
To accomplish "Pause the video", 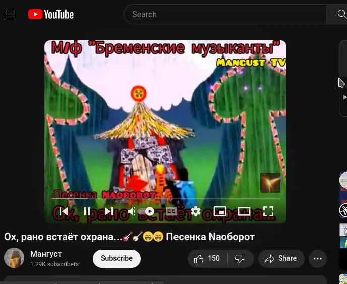I will click(x=87, y=211).
